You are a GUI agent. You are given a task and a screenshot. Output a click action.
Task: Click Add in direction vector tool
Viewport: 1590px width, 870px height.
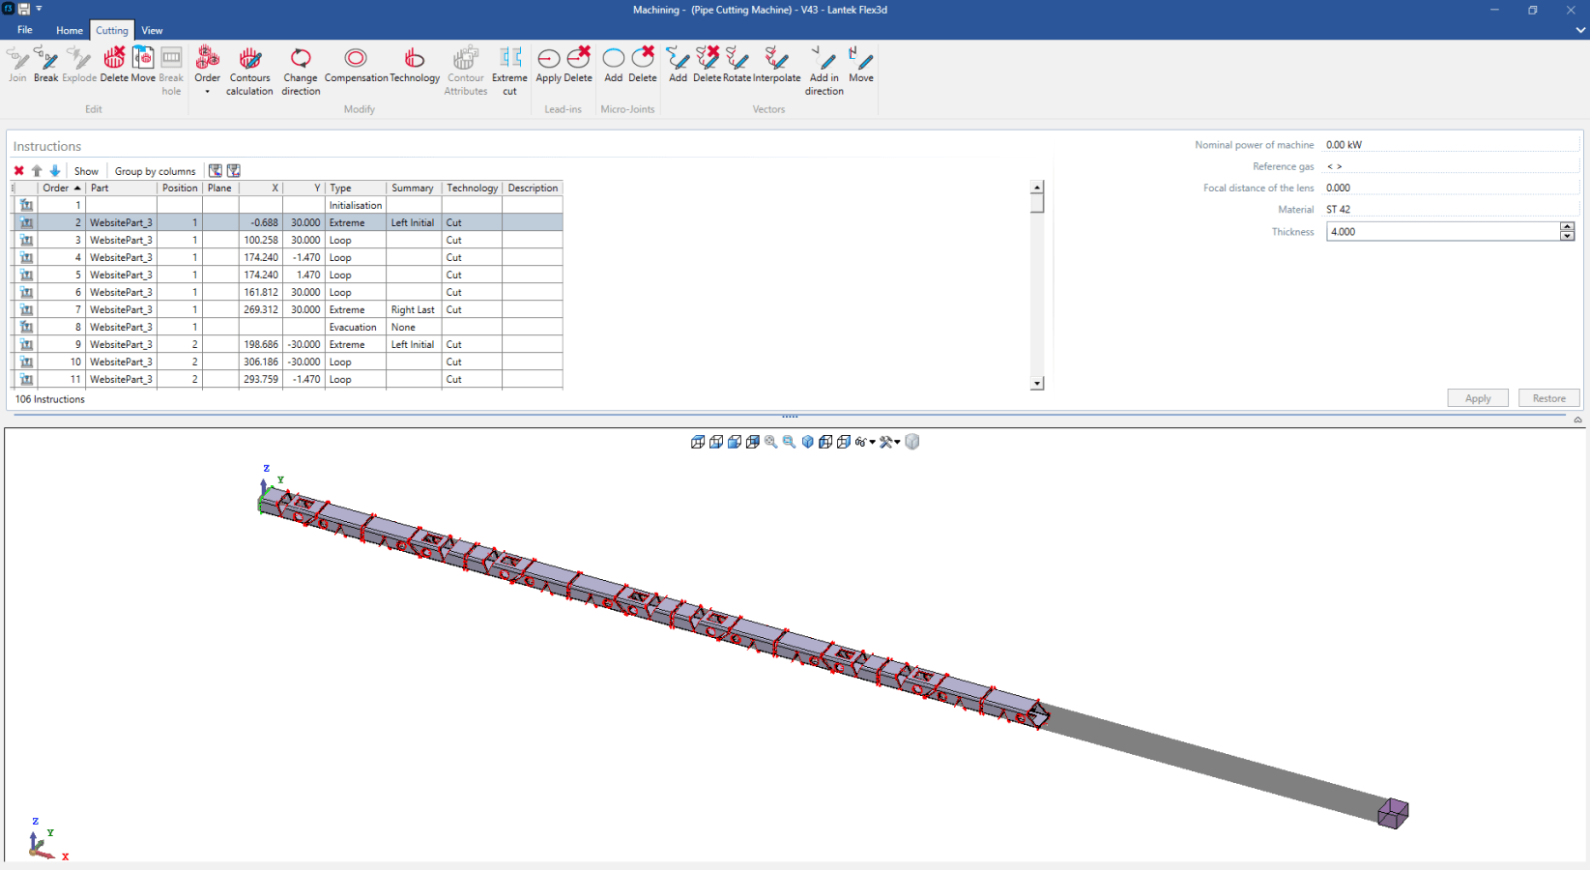tap(824, 71)
